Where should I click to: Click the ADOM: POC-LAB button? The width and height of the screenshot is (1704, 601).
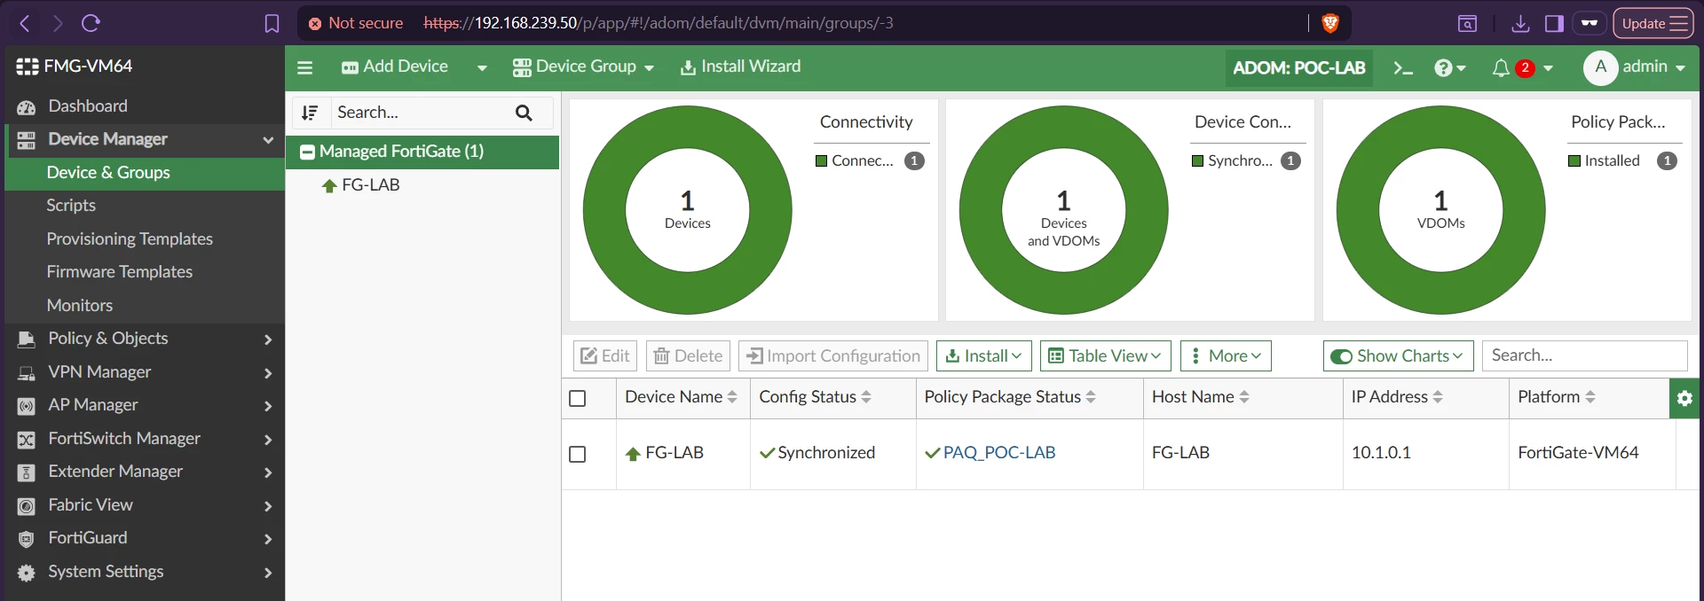[1299, 67]
